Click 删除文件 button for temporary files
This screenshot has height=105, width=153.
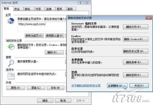coord(136,27)
